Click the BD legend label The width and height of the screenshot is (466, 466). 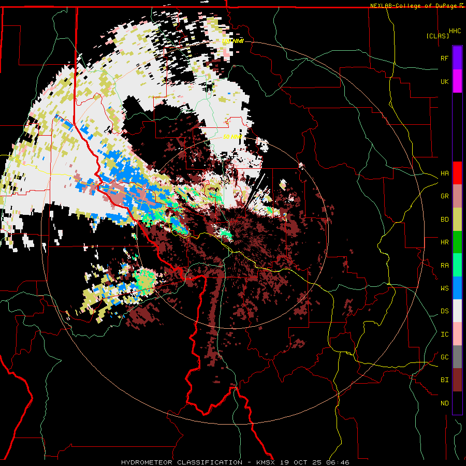coord(444,219)
